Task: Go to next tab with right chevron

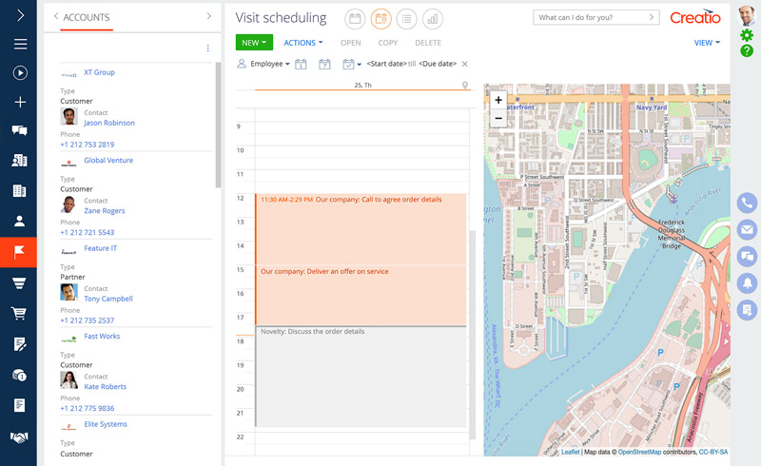Action: point(209,16)
